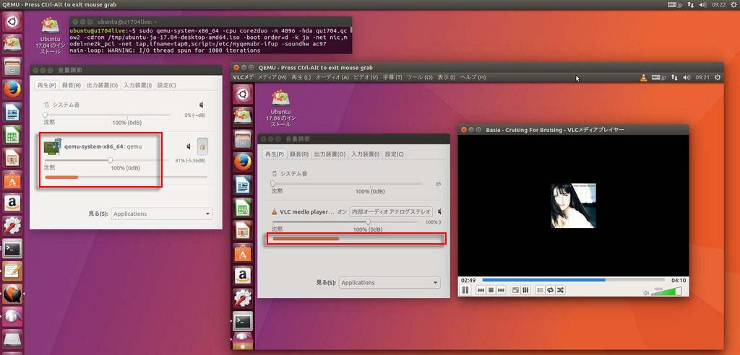Open System Settings from host launcher
The image size is (740, 355).
(x=12, y=226)
